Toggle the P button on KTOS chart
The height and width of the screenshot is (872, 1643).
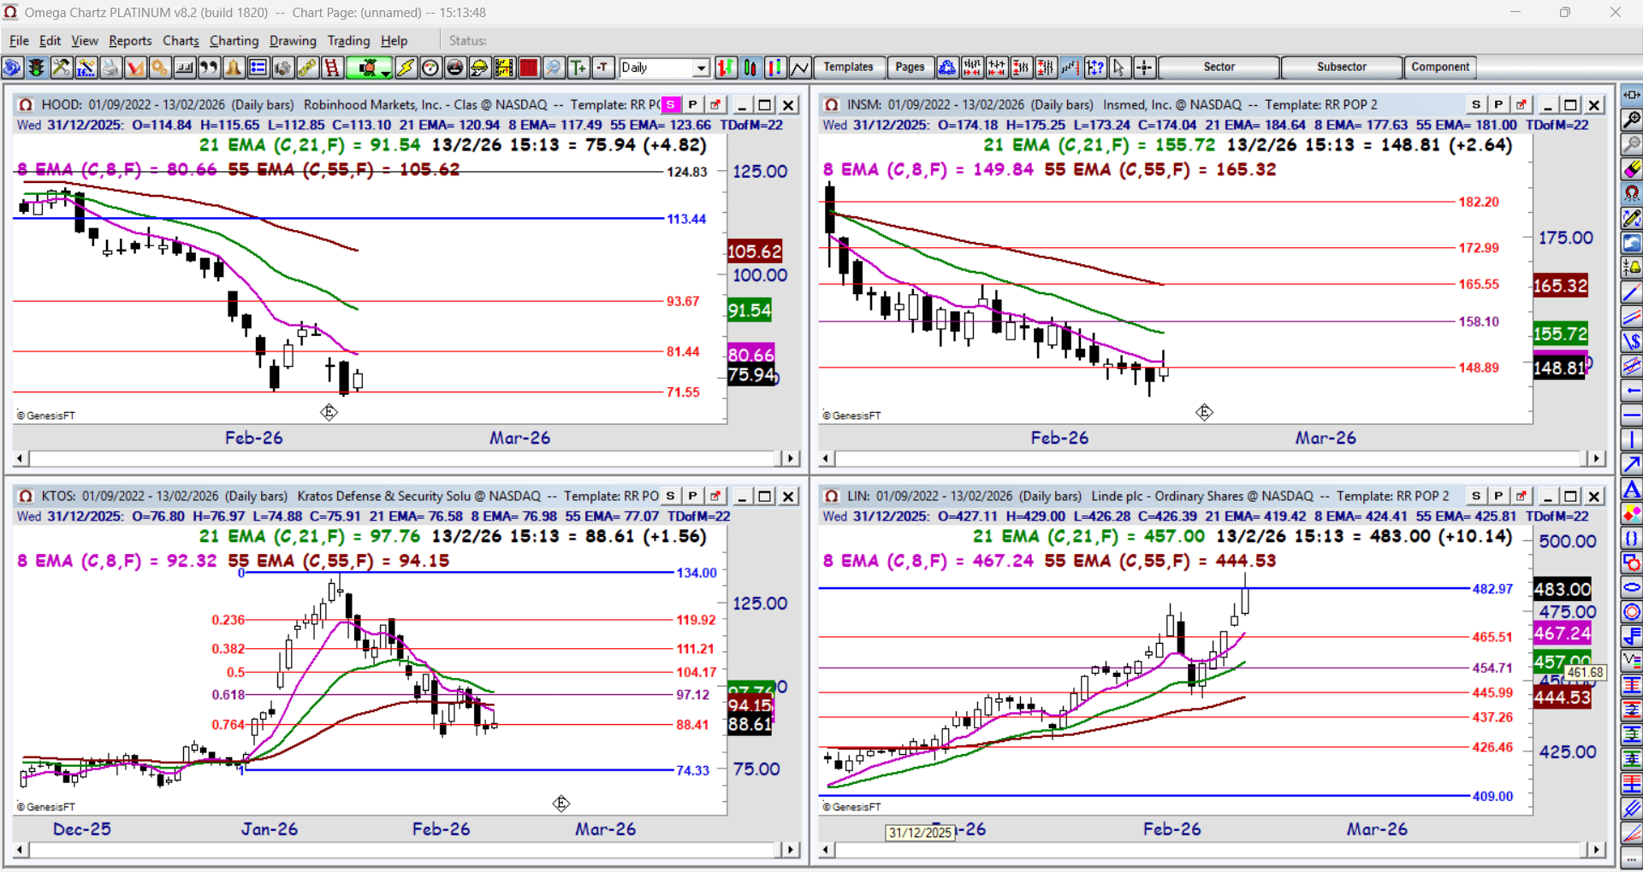click(x=693, y=496)
